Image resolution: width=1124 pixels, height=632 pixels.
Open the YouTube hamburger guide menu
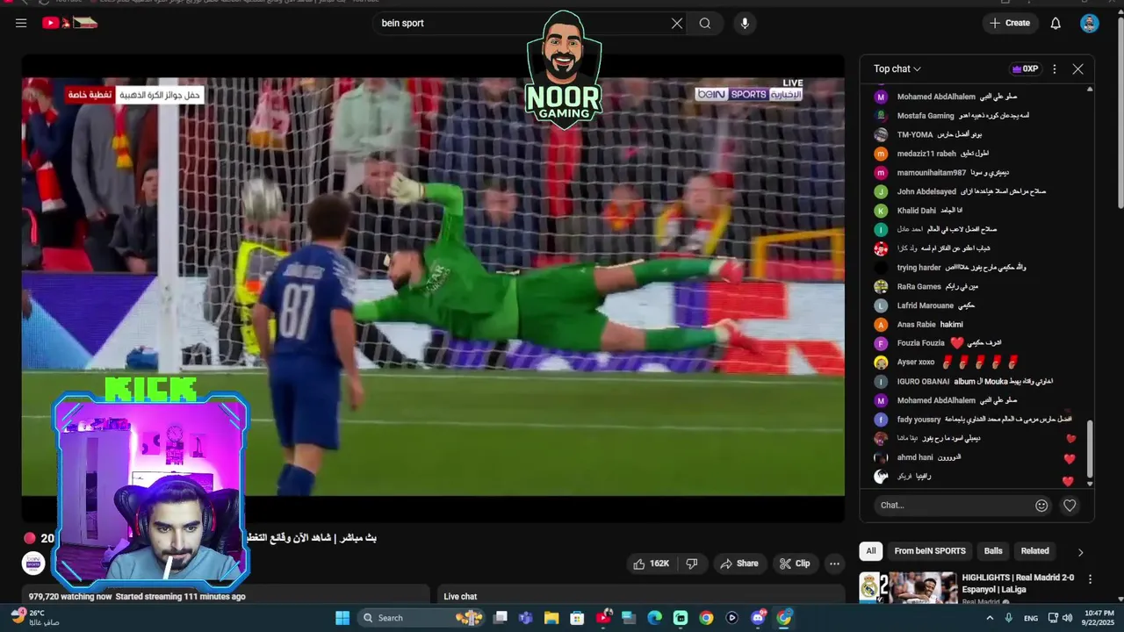click(21, 24)
